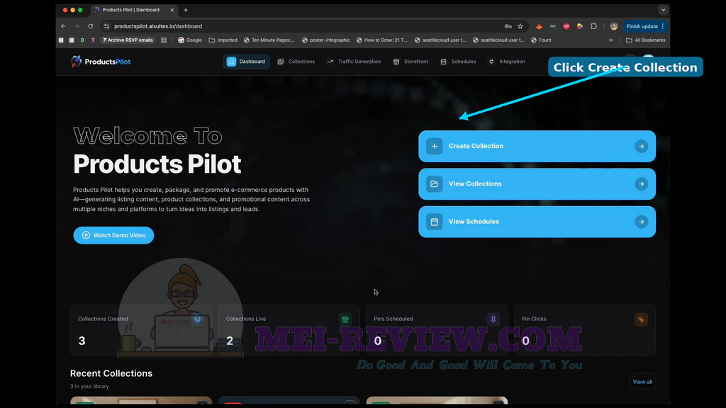Click the cursor-click icon on Pin Clicks card
Viewport: 726px width, 408px height.
641,319
